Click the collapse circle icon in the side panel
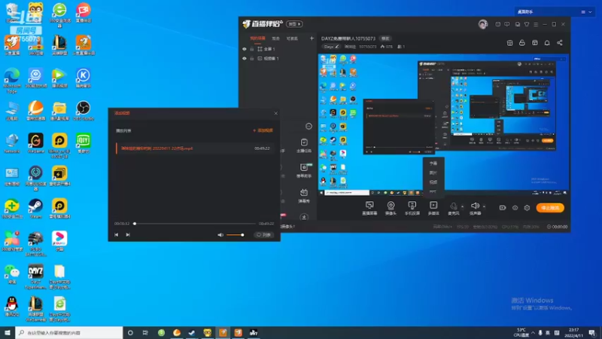This screenshot has height=339, width=602. click(x=309, y=126)
